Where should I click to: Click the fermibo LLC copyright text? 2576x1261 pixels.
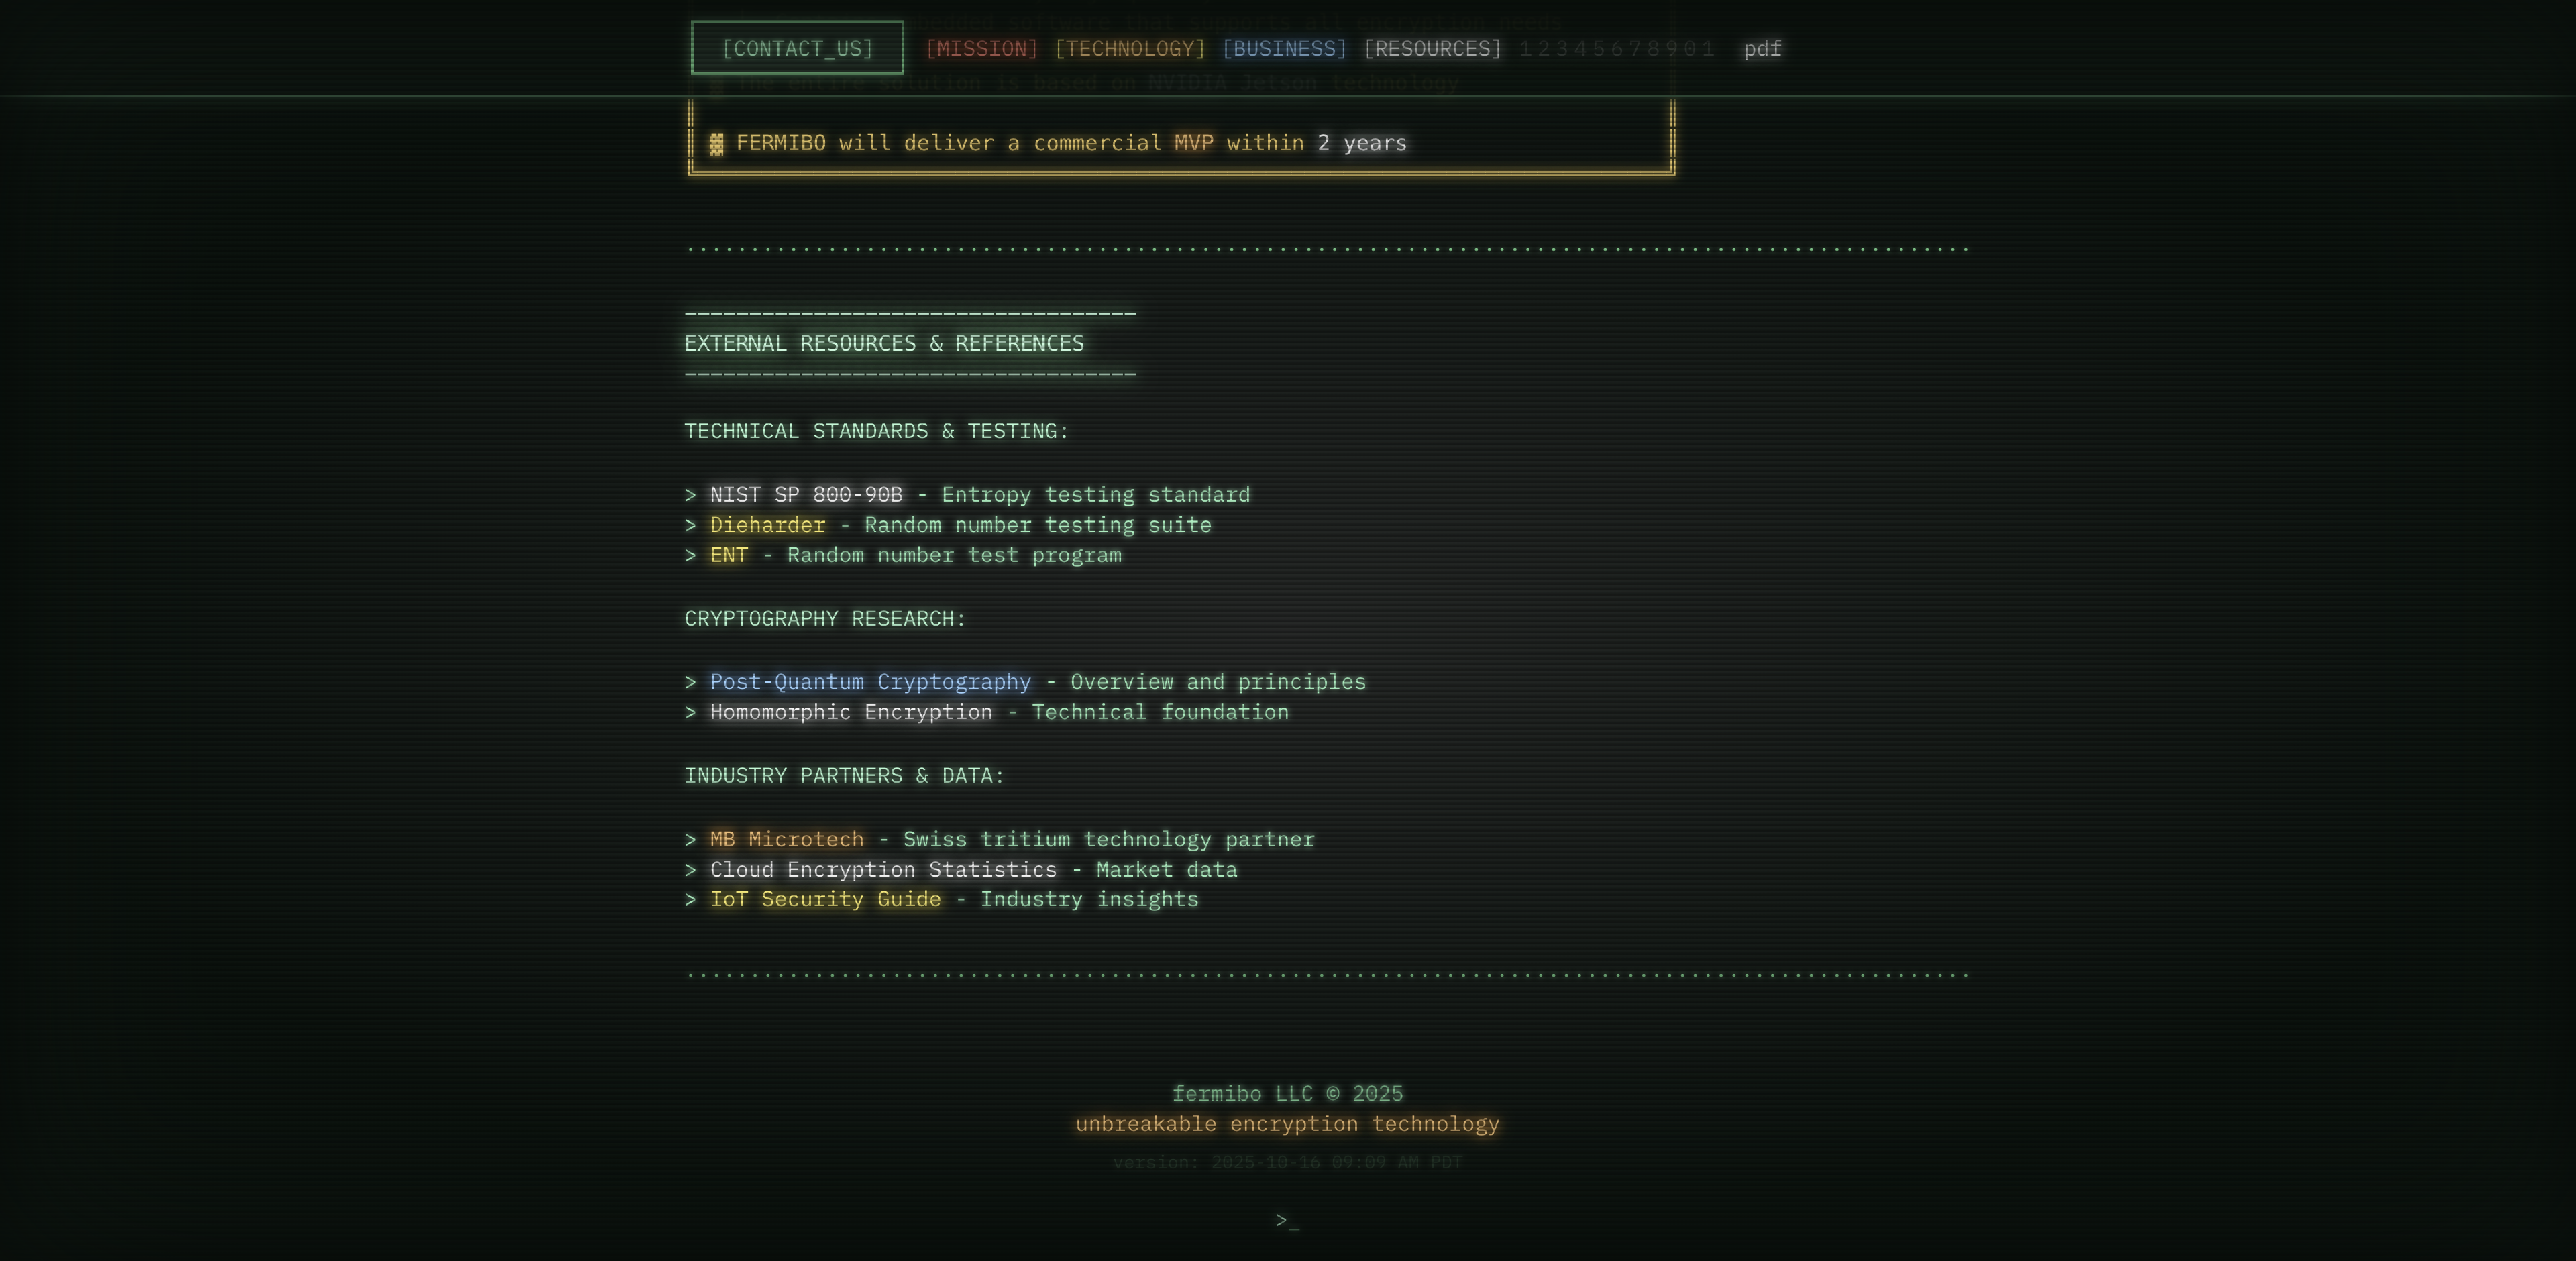[1287, 1093]
